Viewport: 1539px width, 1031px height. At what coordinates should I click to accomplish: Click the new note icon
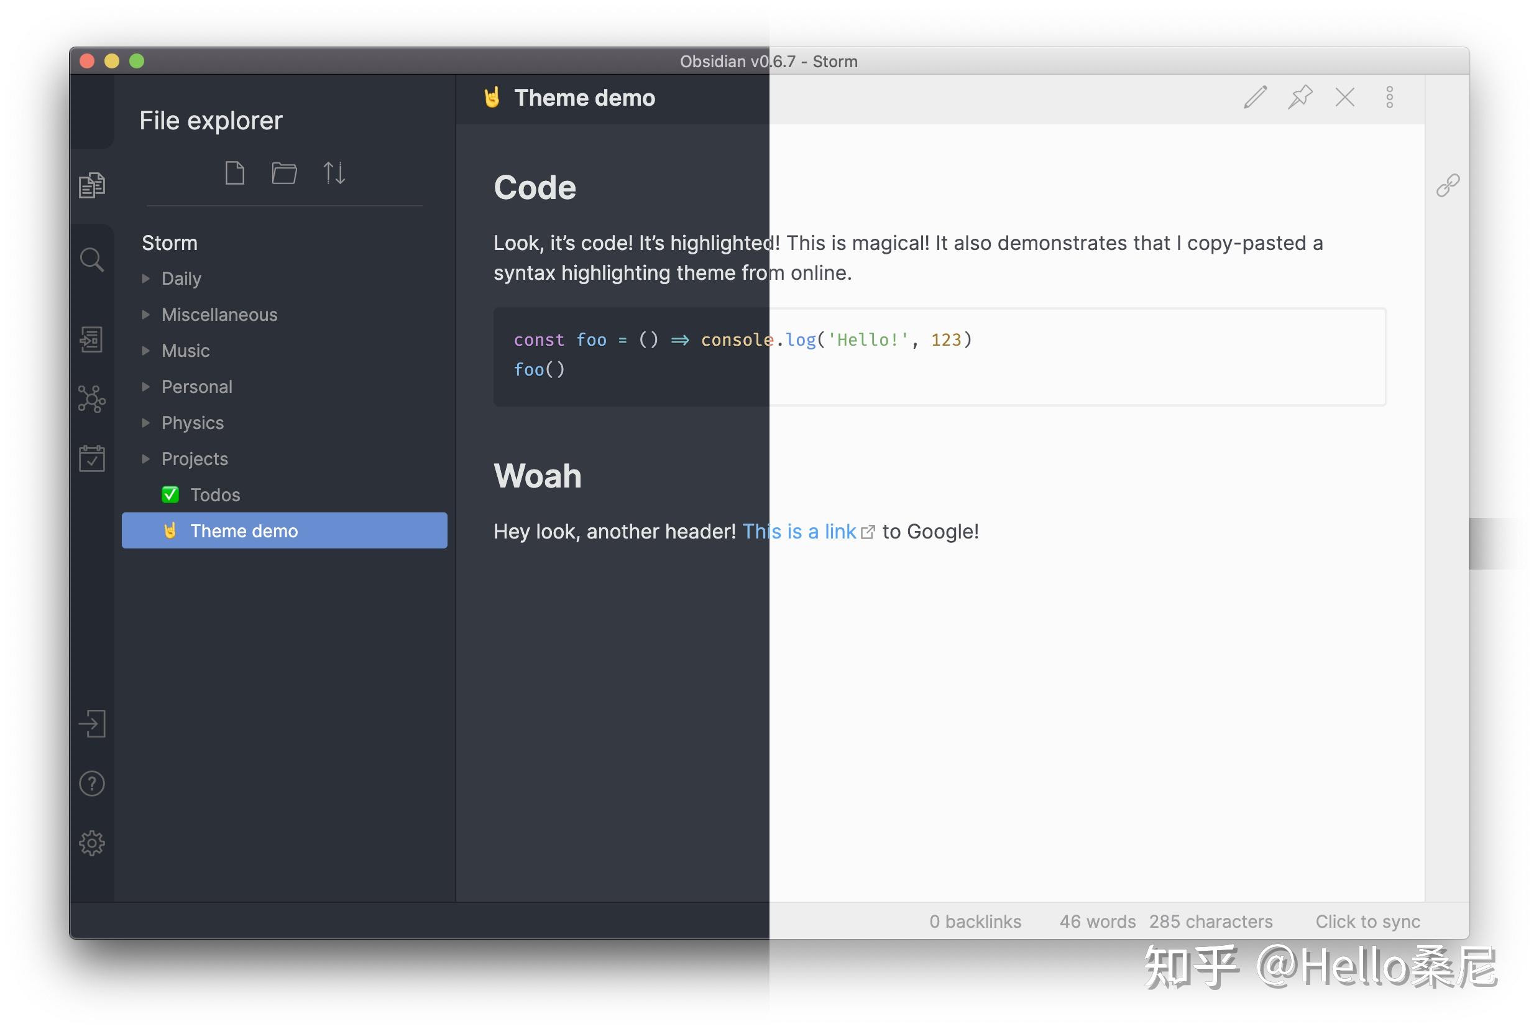click(x=234, y=173)
